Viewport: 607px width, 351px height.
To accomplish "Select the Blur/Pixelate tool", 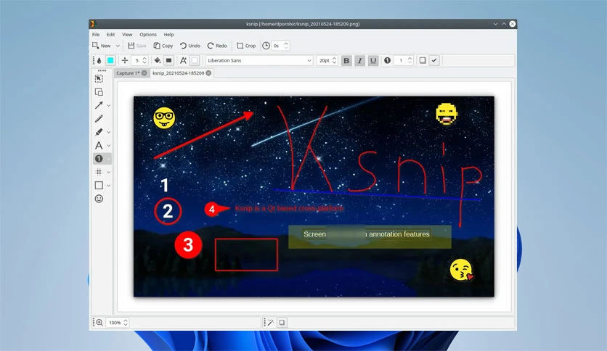I will tap(99, 172).
